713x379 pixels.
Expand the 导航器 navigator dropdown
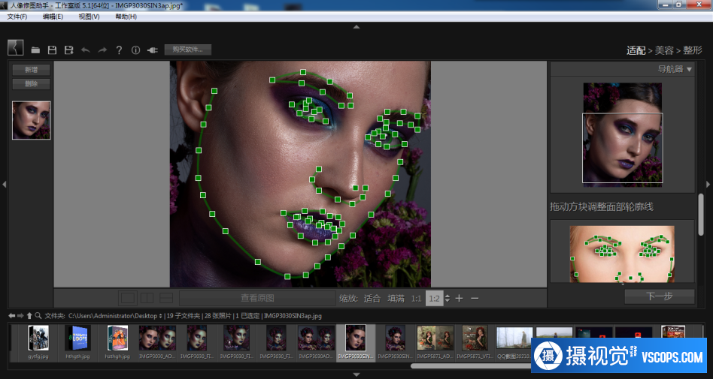click(x=690, y=70)
